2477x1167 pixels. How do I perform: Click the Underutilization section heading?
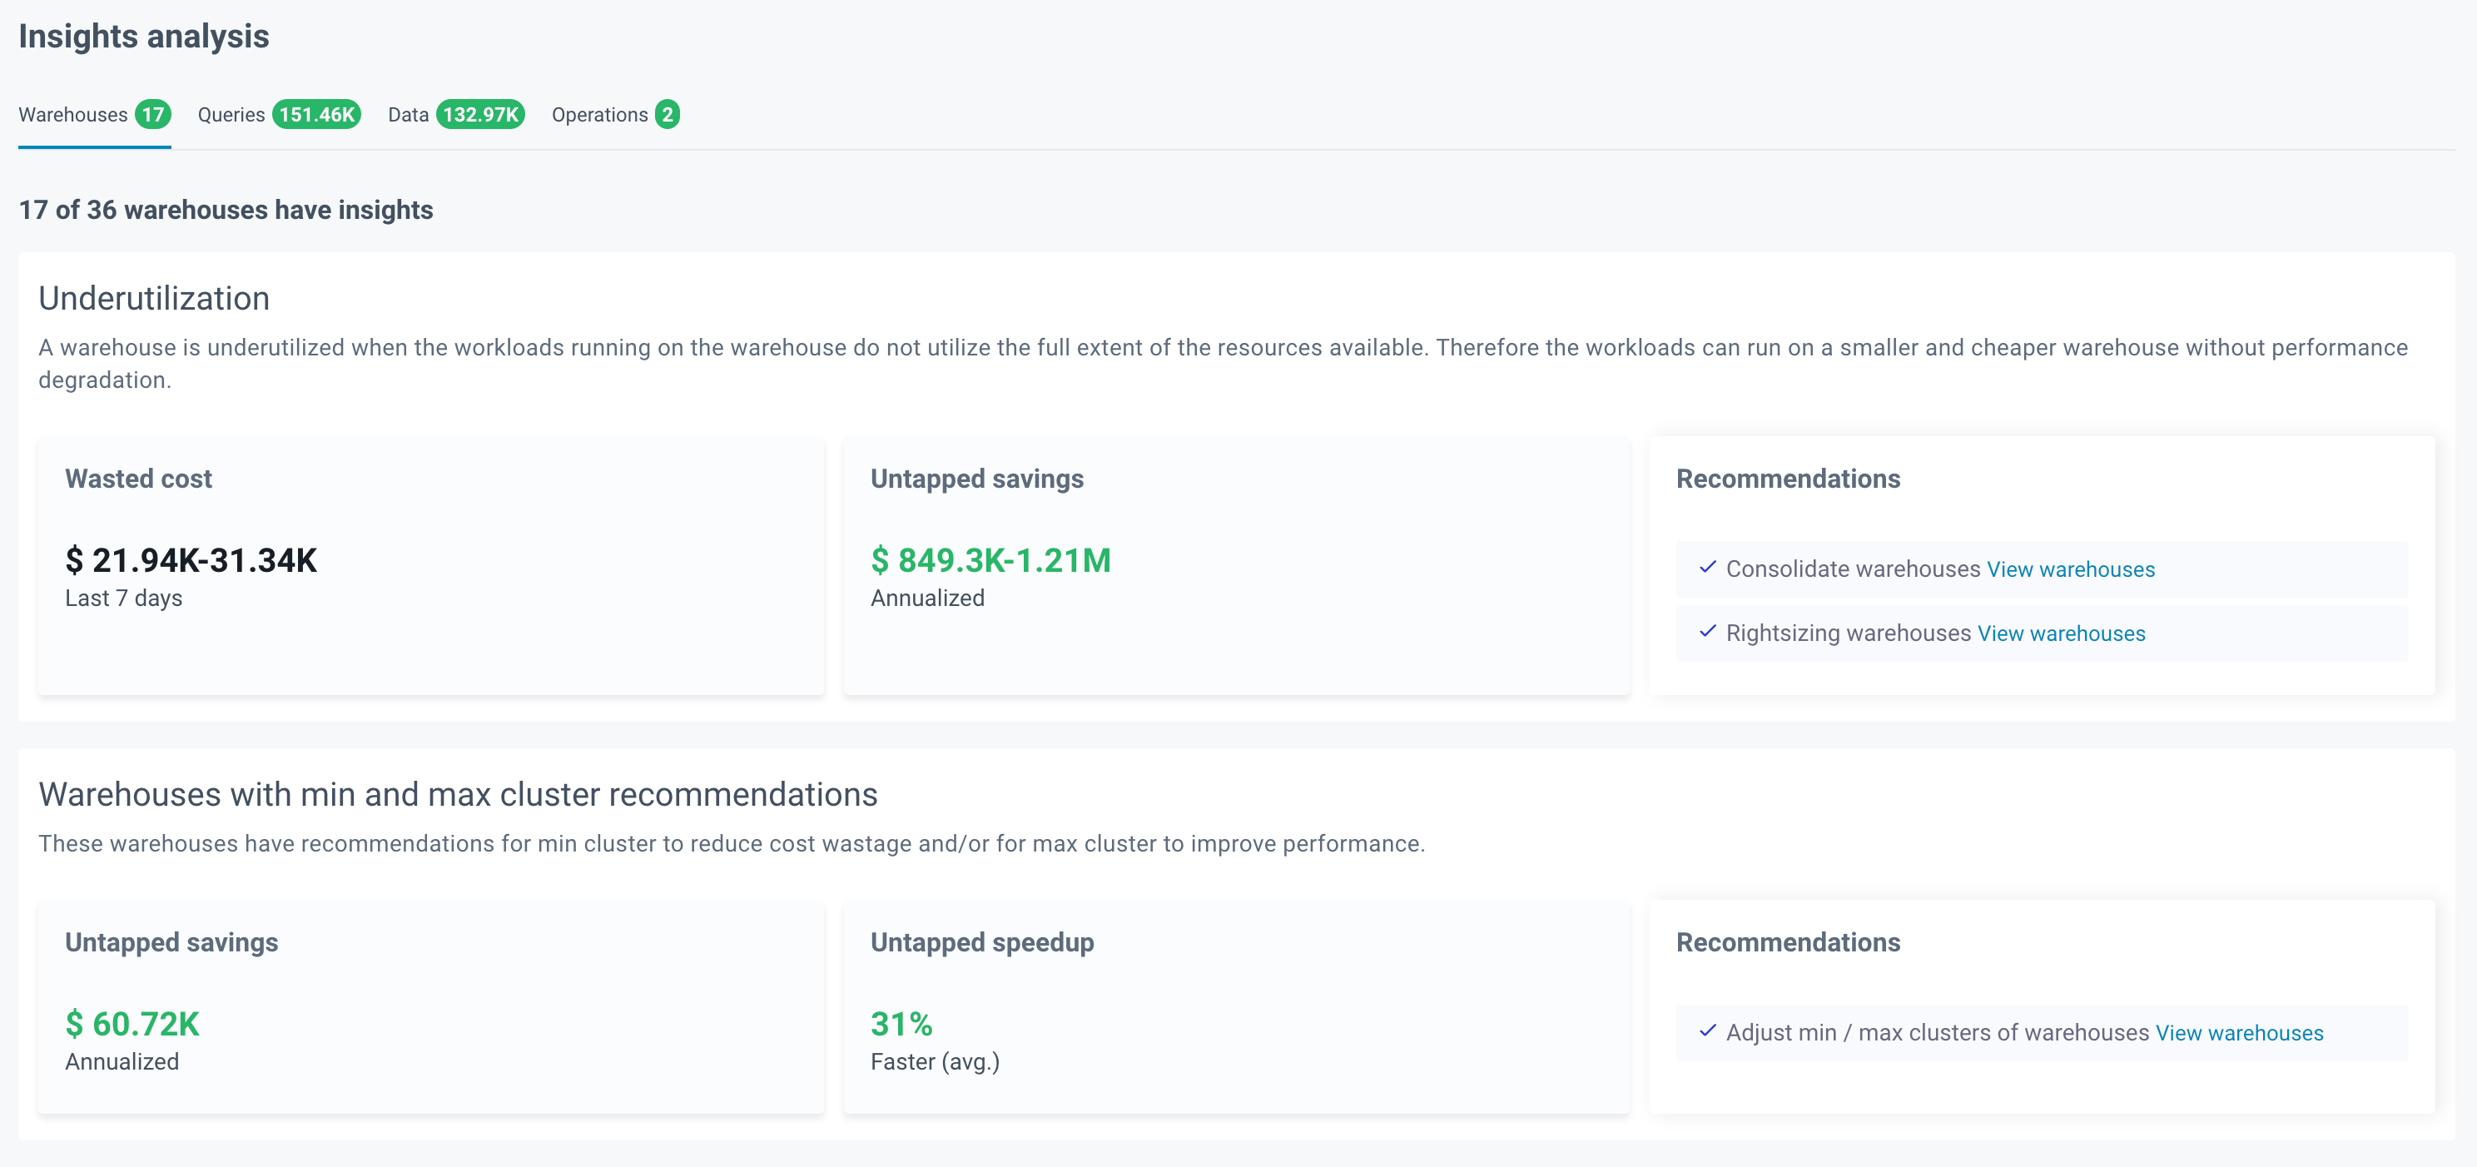pos(154,299)
